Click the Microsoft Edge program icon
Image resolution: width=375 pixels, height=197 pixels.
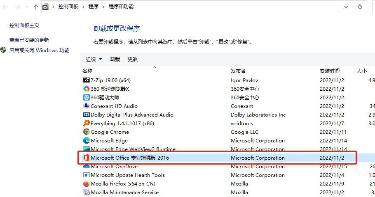[87, 140]
